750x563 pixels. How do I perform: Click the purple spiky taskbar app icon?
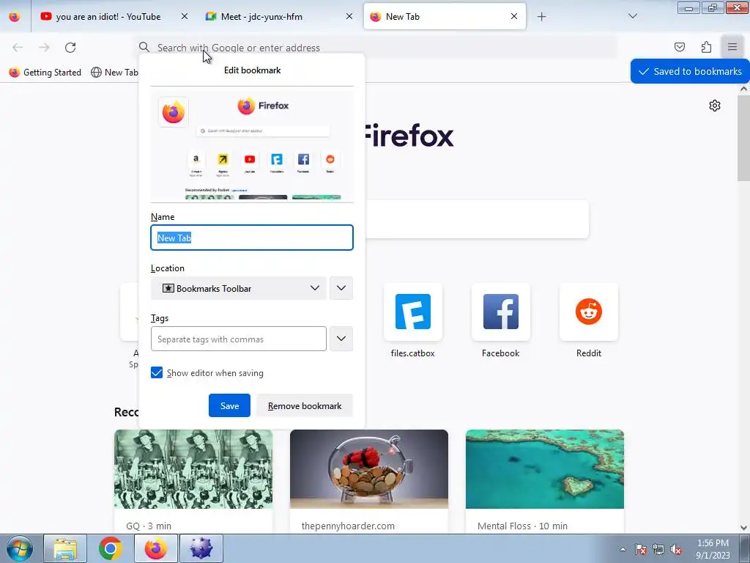[x=201, y=548]
